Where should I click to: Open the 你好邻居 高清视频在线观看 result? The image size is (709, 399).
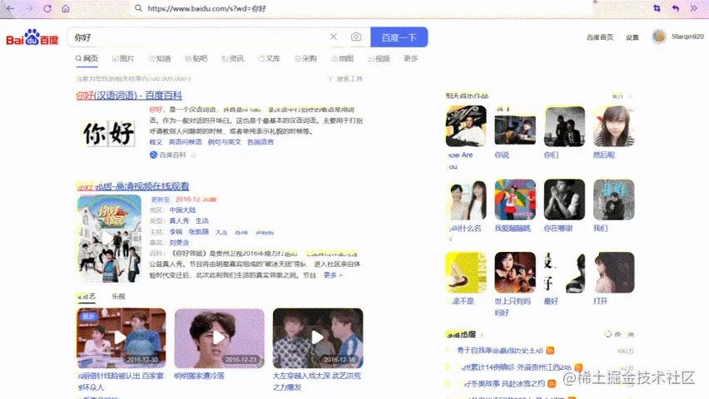[x=132, y=185]
